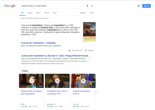The image size is (155, 110).
Task: Click KXM uploader name under first video
Action: point(23,104)
